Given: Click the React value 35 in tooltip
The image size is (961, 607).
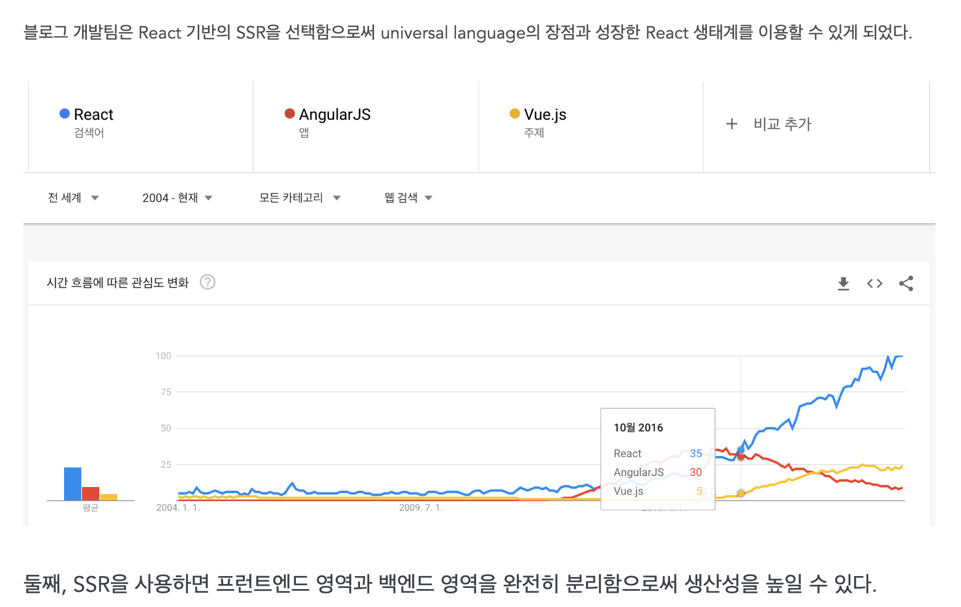Looking at the screenshot, I should pos(696,453).
